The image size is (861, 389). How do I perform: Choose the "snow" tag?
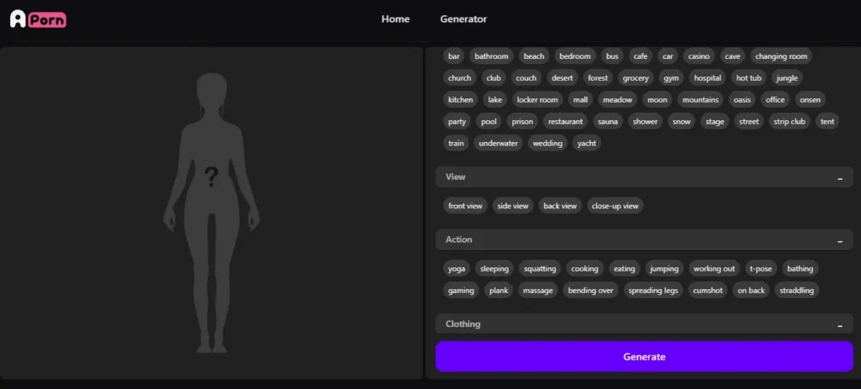click(681, 122)
